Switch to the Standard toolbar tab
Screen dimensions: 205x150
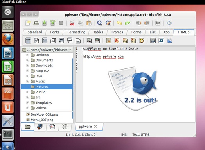(x=35, y=32)
